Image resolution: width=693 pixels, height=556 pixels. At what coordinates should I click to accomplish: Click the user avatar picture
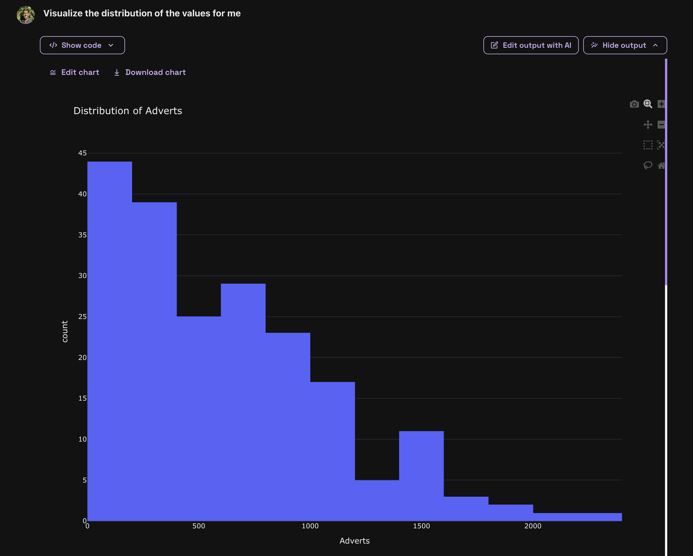click(26, 15)
